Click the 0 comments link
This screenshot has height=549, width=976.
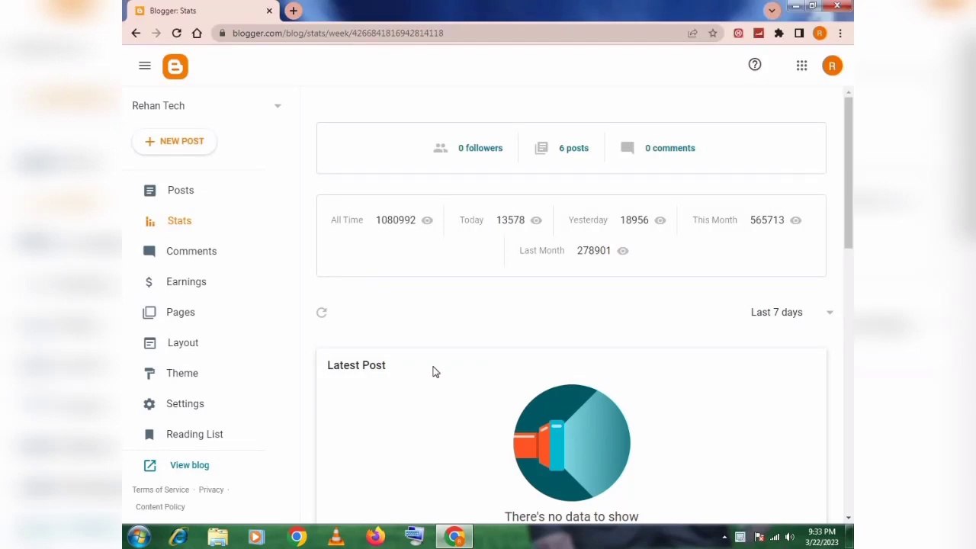[x=670, y=148]
